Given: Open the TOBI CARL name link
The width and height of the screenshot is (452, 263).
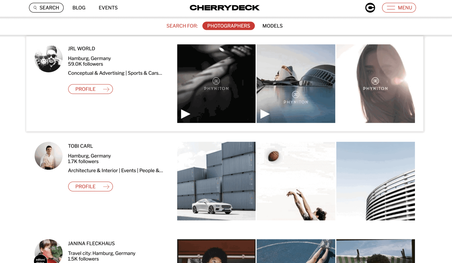Looking at the screenshot, I should tap(81, 146).
